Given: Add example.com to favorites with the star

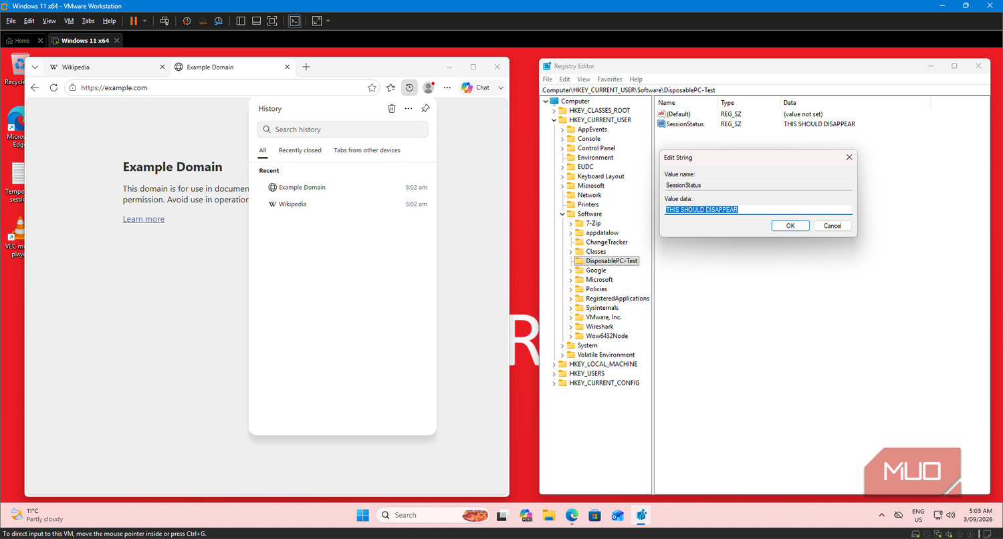Looking at the screenshot, I should pyautogui.click(x=372, y=87).
